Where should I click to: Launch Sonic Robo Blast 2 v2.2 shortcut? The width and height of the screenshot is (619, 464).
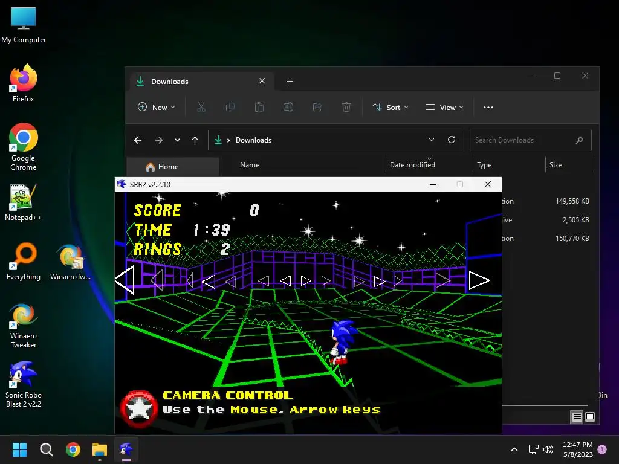point(24,384)
